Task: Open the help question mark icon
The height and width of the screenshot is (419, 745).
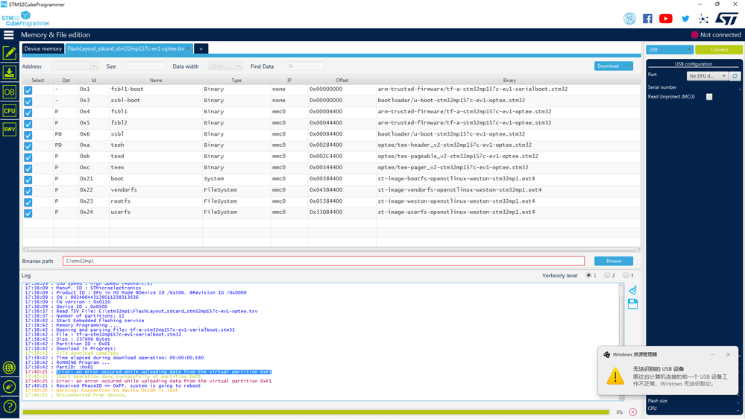Action: [x=9, y=406]
